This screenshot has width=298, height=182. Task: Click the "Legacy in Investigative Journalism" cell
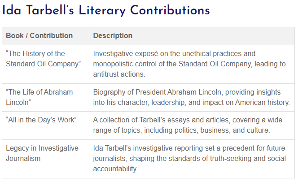(46, 159)
